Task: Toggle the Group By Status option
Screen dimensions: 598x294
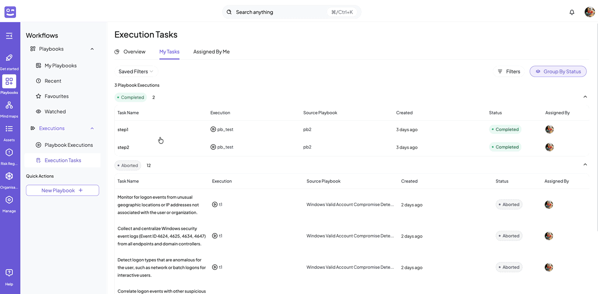Action: click(558, 71)
